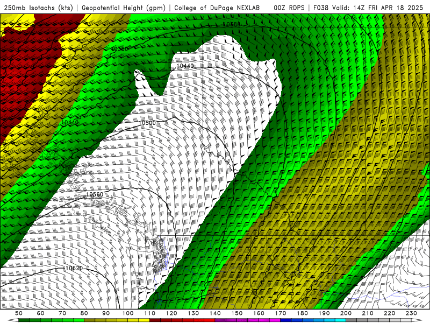Screen dimensions: 430x323
Task: Click the '250mb Isotachs (kts)' title text
Action: tap(38, 8)
